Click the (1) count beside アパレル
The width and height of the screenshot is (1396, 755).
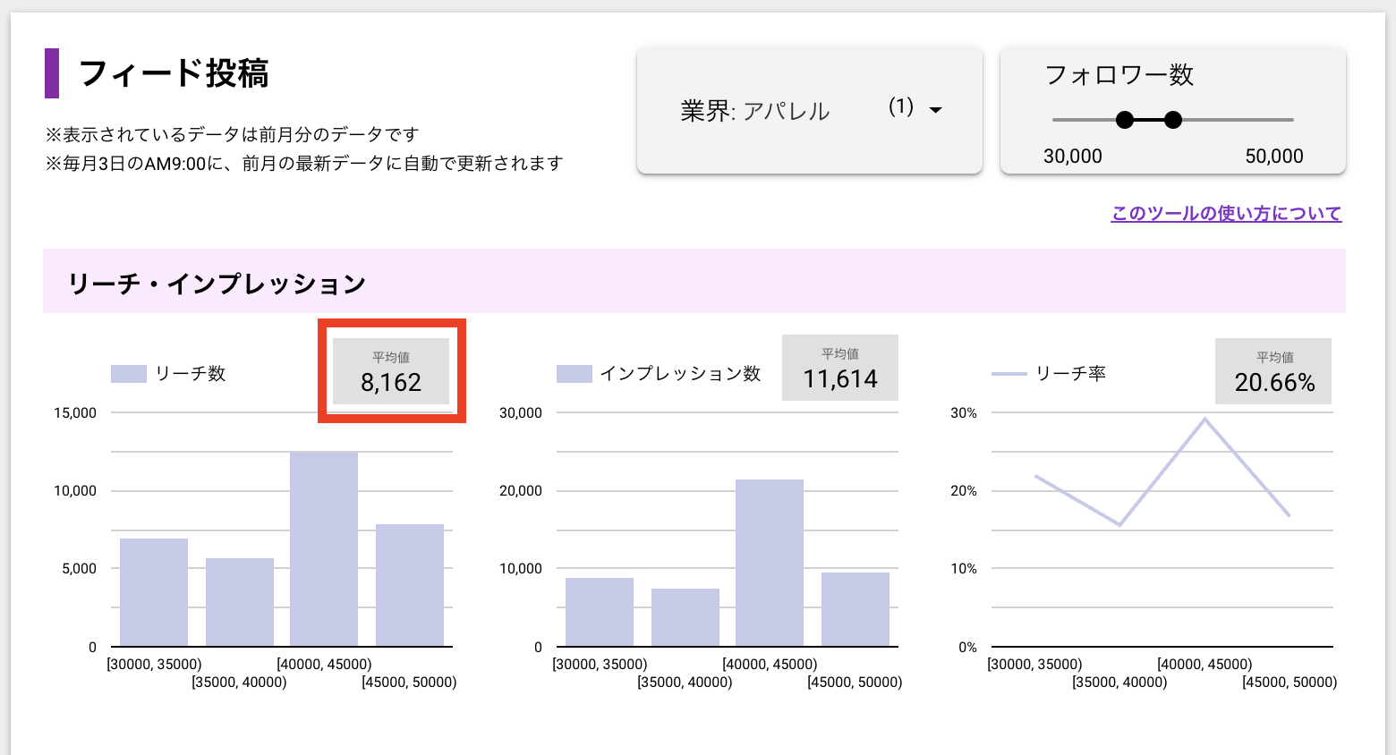pyautogui.click(x=903, y=106)
